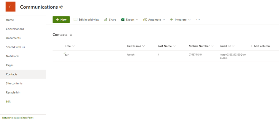Go to Documents in left navigation
This screenshot has width=279, height=133.
click(13, 38)
